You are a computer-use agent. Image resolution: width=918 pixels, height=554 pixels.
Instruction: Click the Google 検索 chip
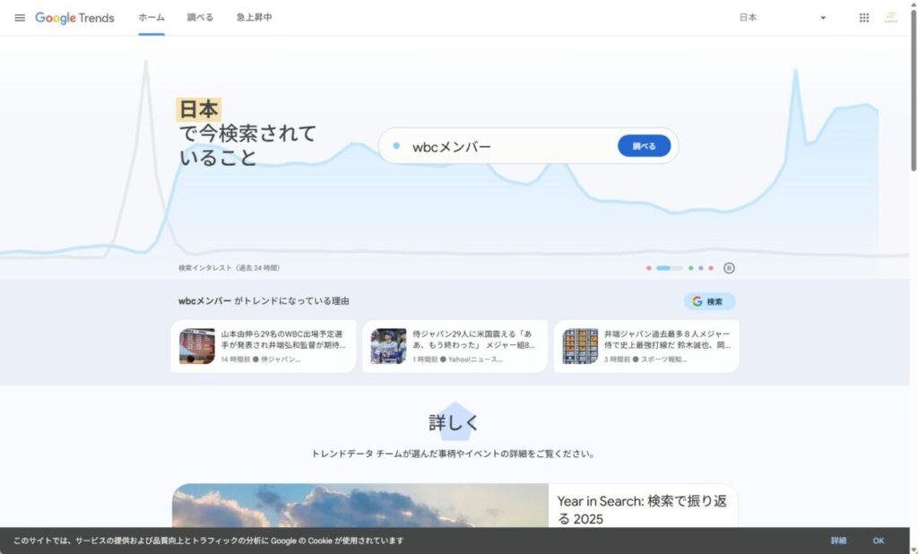point(709,302)
